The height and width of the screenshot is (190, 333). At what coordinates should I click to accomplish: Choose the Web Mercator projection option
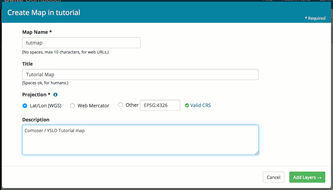(x=73, y=106)
